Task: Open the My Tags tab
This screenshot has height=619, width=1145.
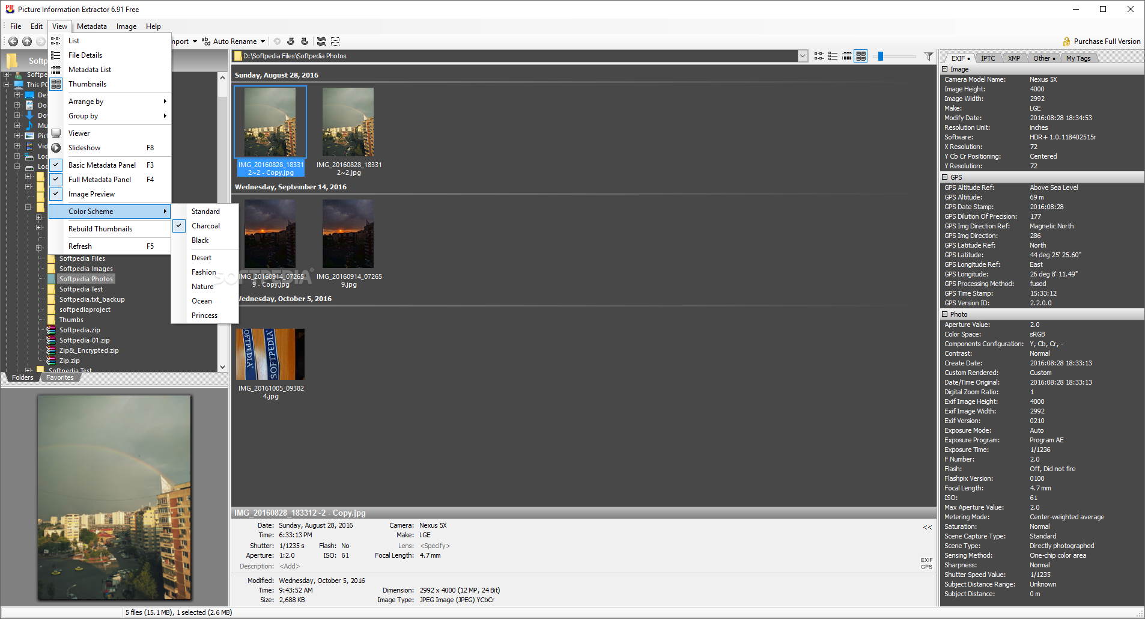Action: 1078,58
